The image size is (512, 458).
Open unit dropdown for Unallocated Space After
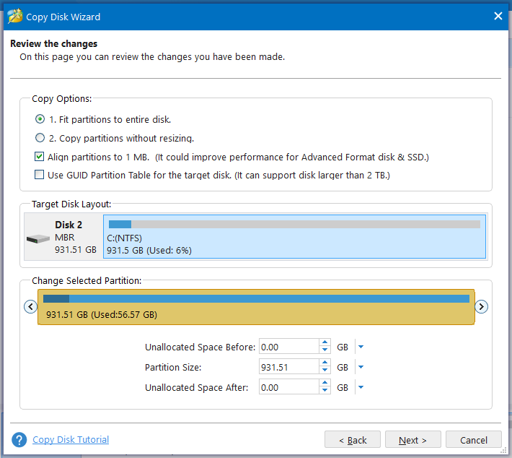[x=361, y=387]
